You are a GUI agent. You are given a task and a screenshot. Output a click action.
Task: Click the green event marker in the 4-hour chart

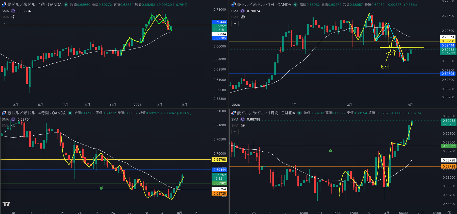pyautogui.click(x=101, y=188)
